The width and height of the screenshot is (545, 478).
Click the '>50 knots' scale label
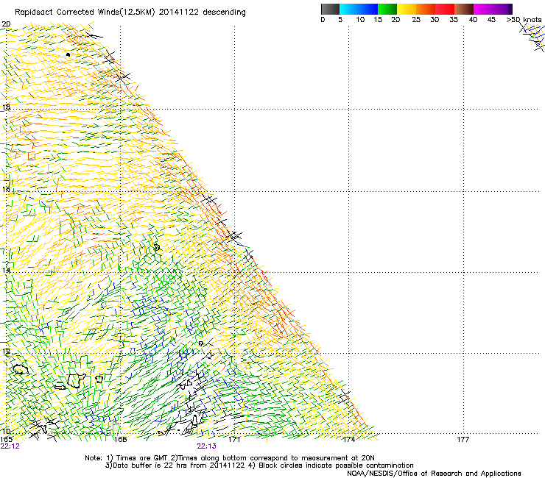click(x=524, y=20)
